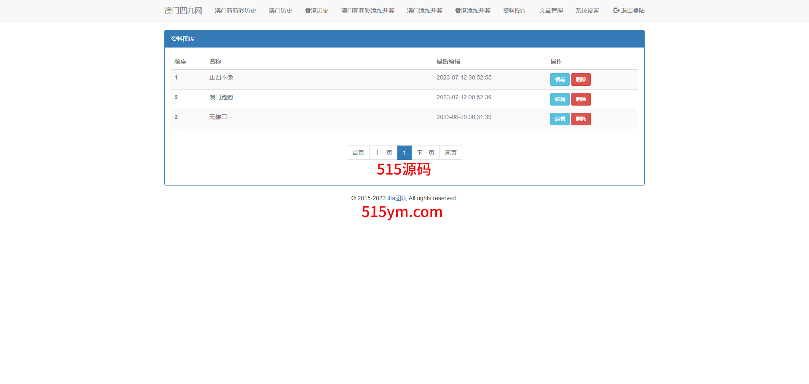The width and height of the screenshot is (809, 384).
Task: Edit the 正四不像 entry
Action: tap(560, 79)
